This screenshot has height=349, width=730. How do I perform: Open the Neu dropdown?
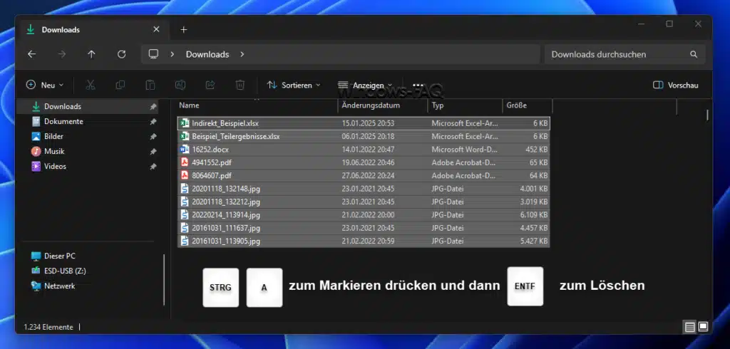[45, 85]
